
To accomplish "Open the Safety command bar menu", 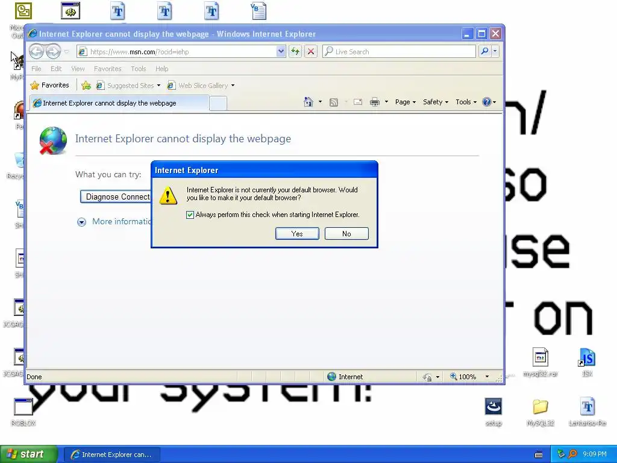I will click(x=435, y=102).
